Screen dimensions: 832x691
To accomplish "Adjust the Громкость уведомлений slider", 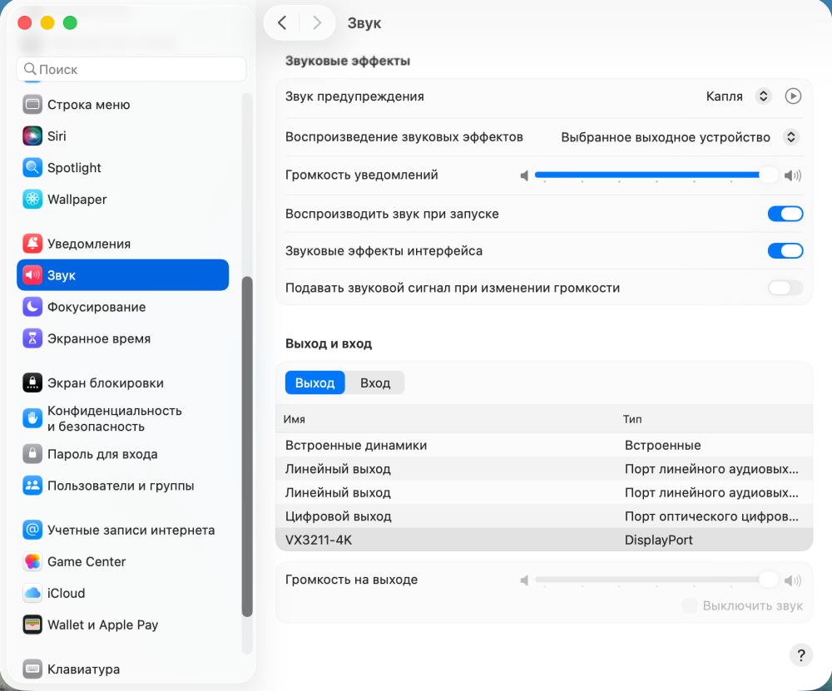I will click(x=656, y=175).
